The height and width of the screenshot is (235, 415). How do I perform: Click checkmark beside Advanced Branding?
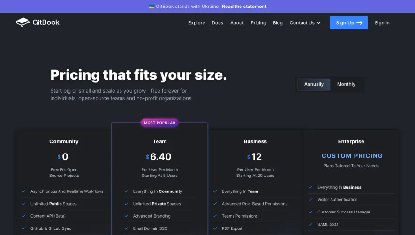pyautogui.click(x=126, y=216)
